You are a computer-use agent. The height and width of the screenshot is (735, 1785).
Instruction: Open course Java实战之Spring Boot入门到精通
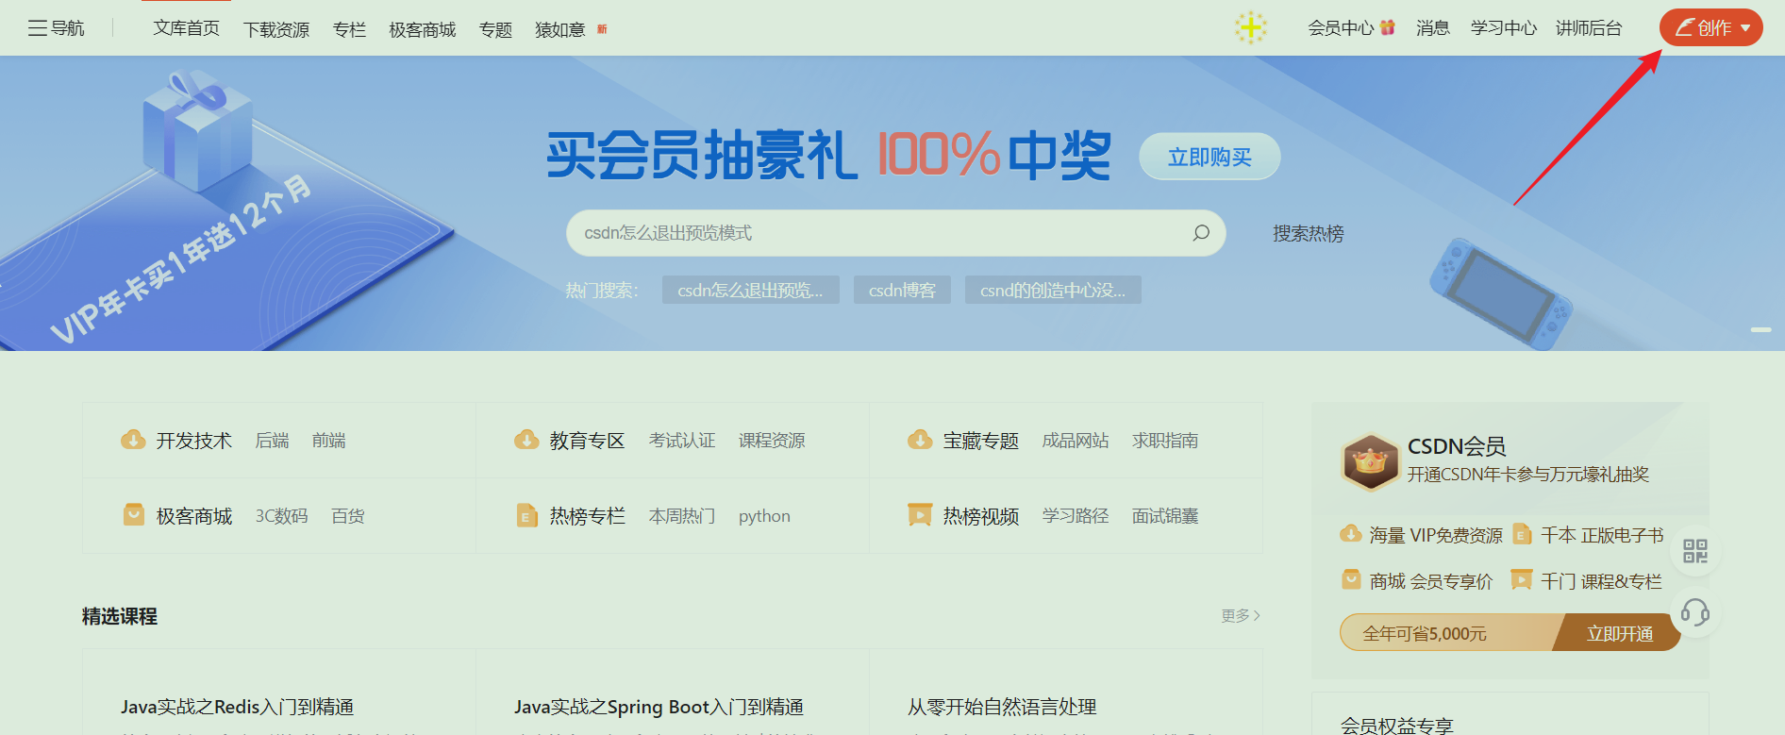(x=659, y=707)
